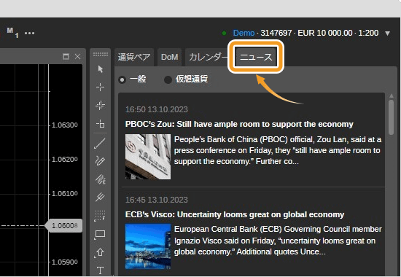Click the 1.06300 price axis label
The height and width of the screenshot is (277, 401).
[65, 125]
